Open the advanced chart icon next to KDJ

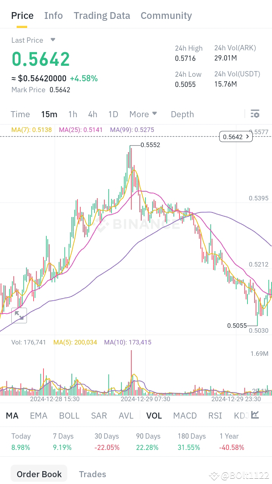[x=258, y=415]
